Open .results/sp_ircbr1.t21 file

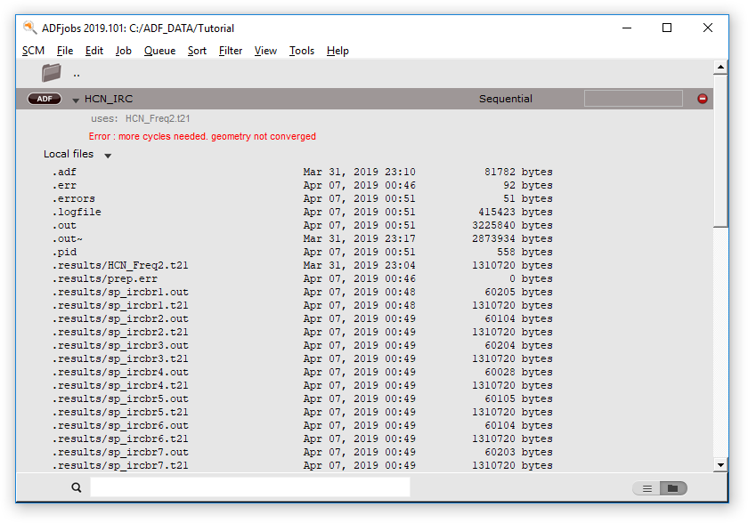(x=120, y=305)
